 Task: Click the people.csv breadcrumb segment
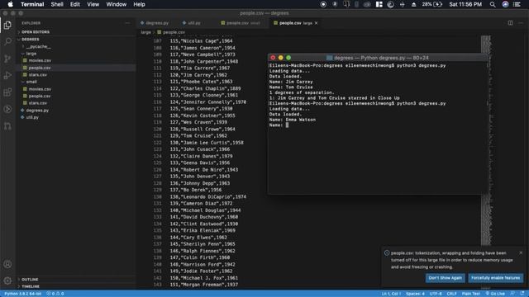tap(171, 32)
